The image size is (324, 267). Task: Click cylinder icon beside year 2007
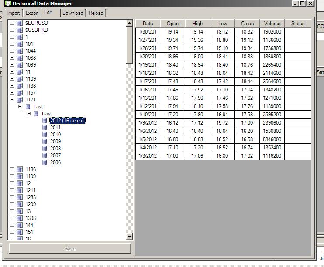(x=45, y=155)
